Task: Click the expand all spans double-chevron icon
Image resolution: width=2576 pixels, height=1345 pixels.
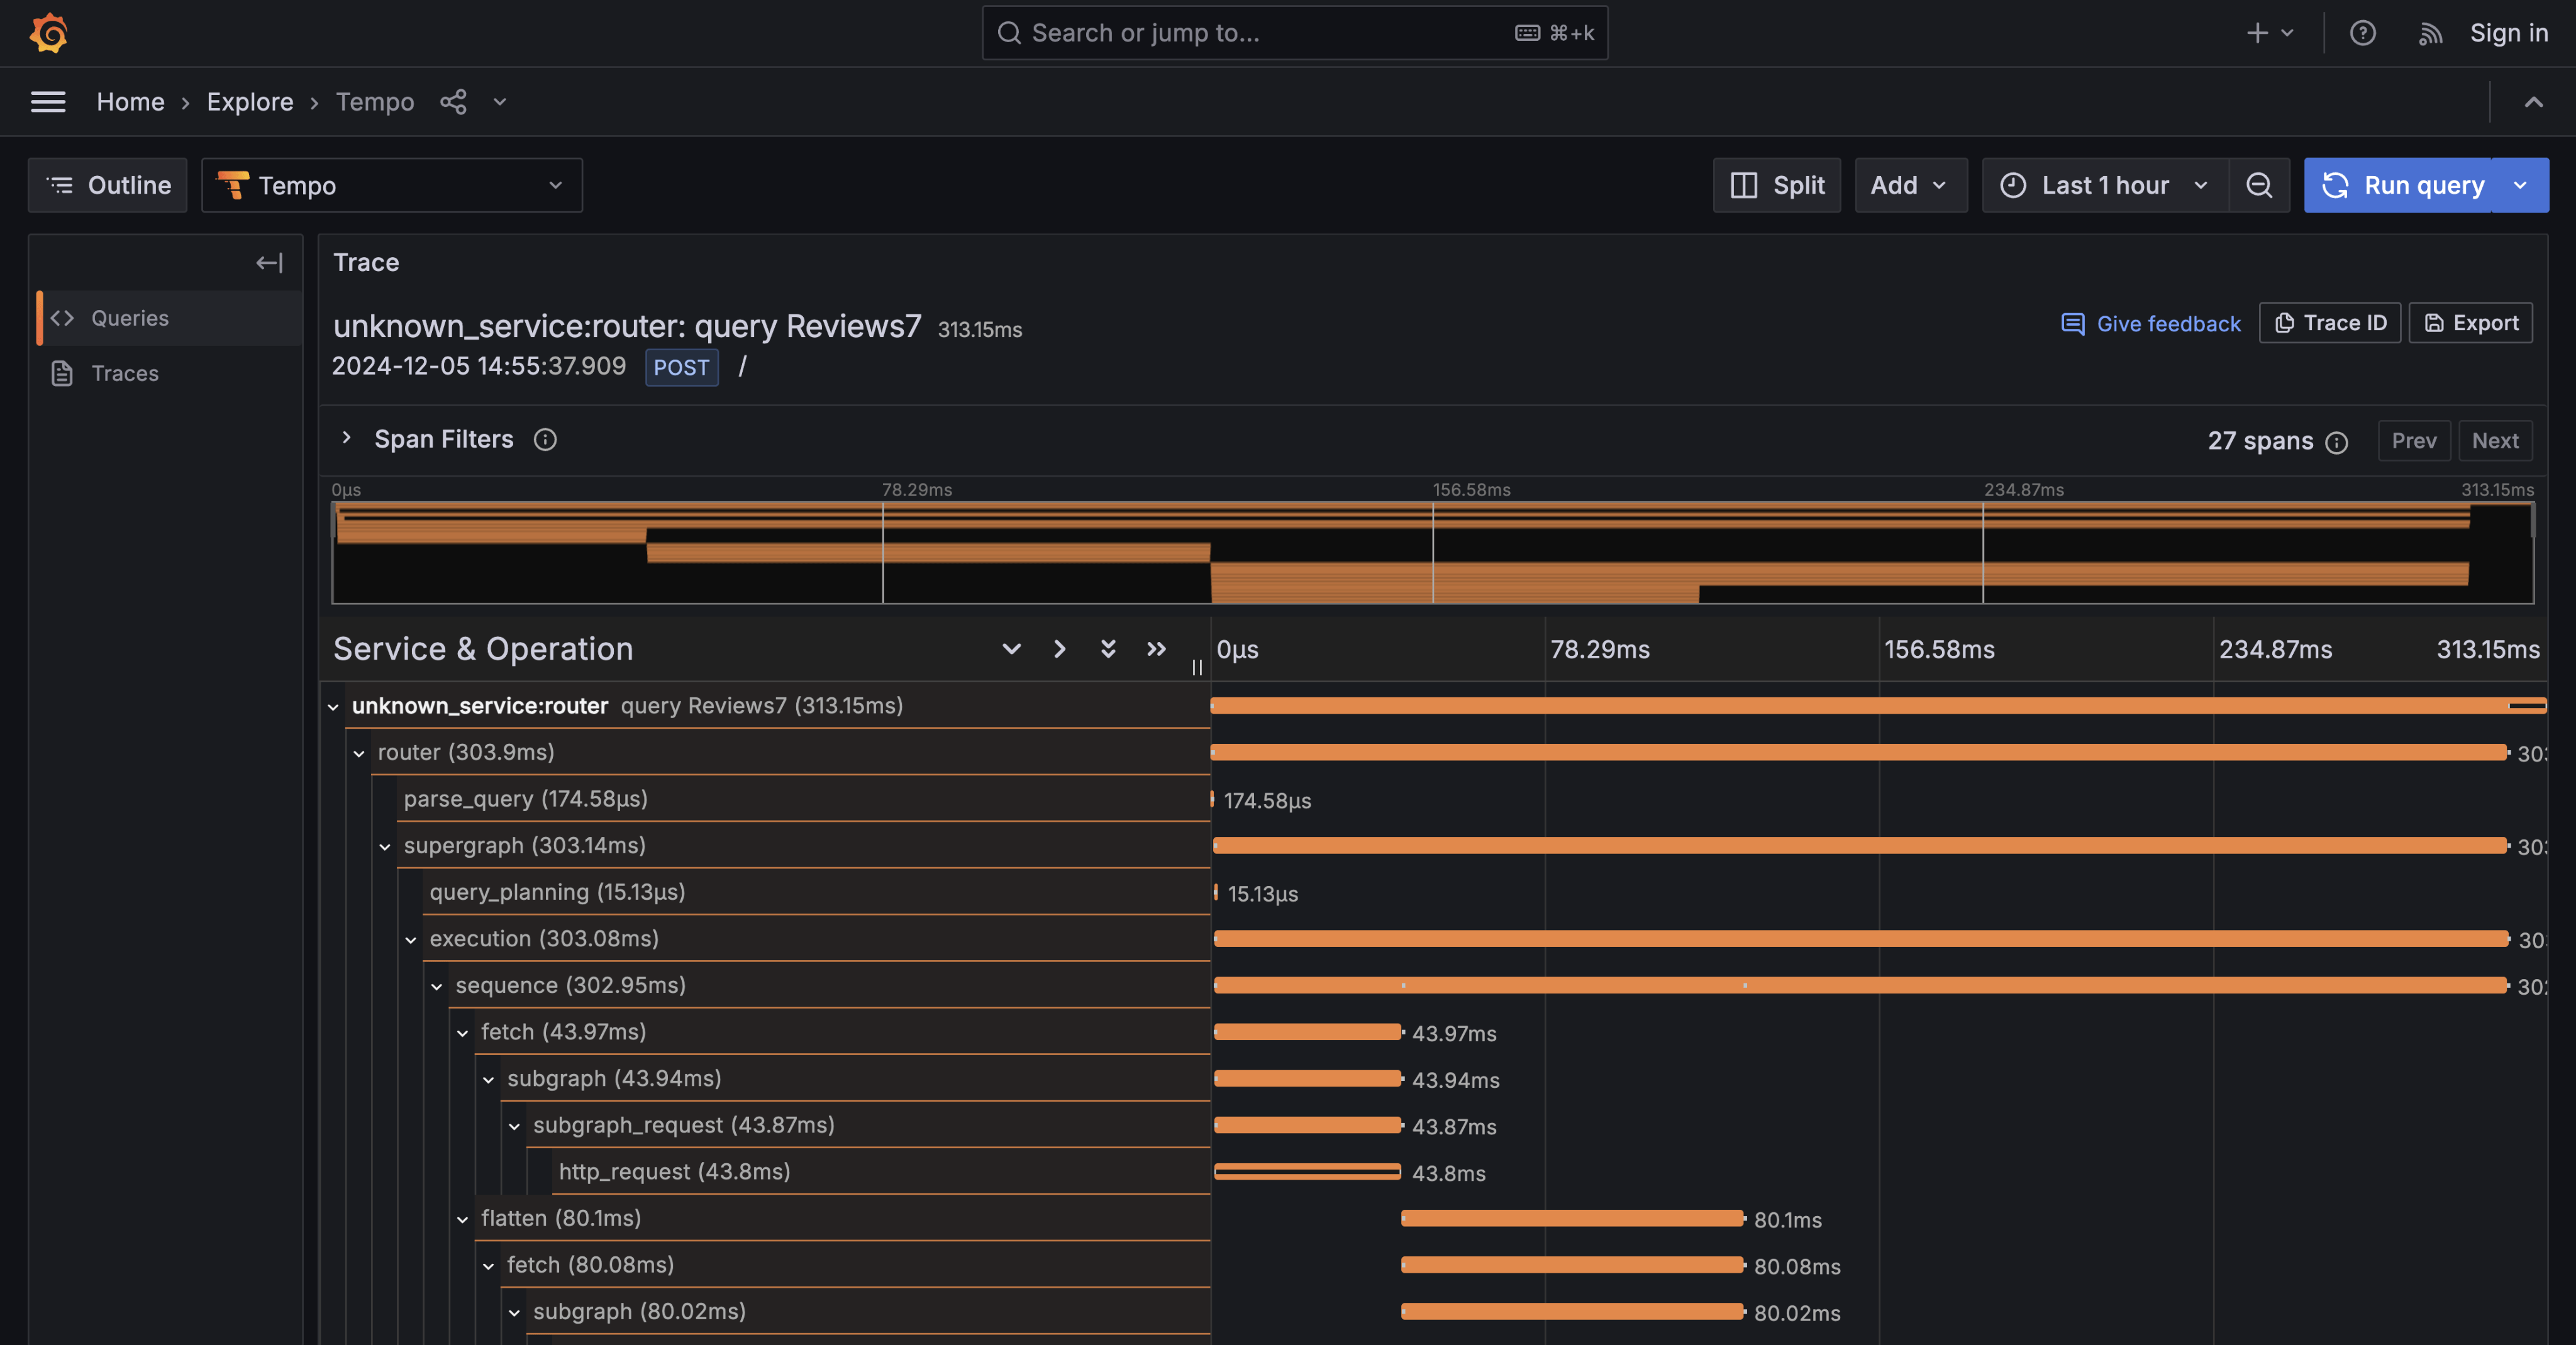Action: coord(1107,649)
